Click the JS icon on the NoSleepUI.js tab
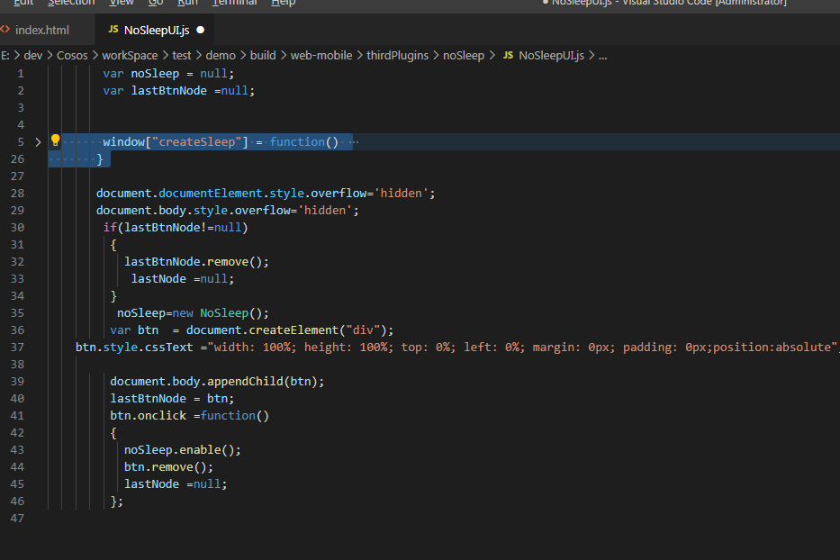The width and height of the screenshot is (840, 560). [113, 30]
